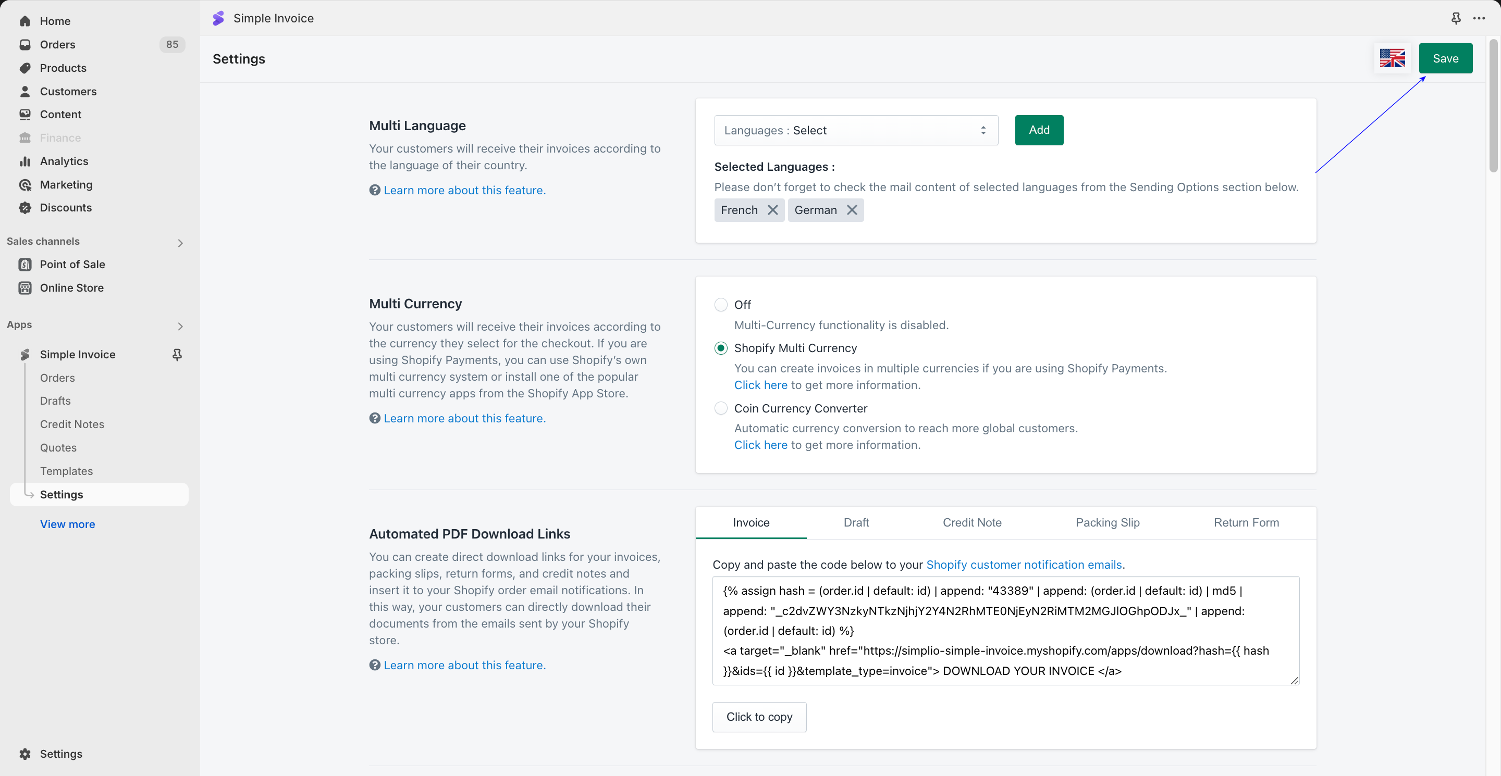Viewport: 1501px width, 776px height.
Task: Open the Languages select dropdown
Action: point(855,130)
